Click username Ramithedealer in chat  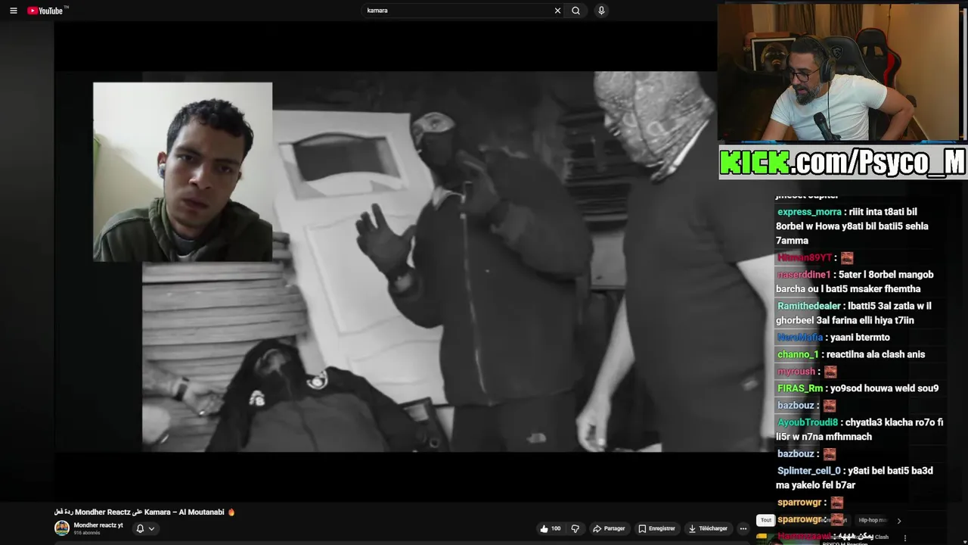pyautogui.click(x=809, y=306)
